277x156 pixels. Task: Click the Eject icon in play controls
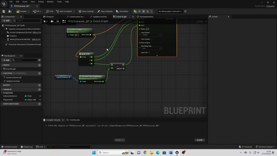coord(148,11)
